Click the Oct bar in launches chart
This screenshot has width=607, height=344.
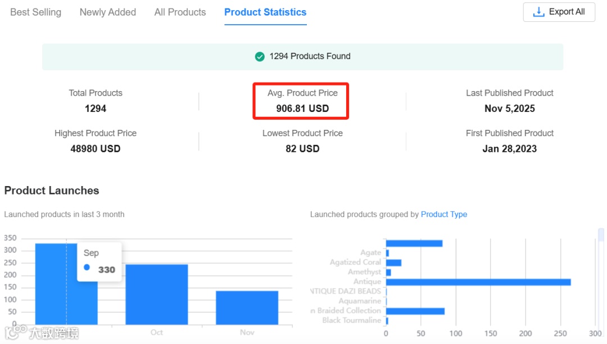pos(156,294)
